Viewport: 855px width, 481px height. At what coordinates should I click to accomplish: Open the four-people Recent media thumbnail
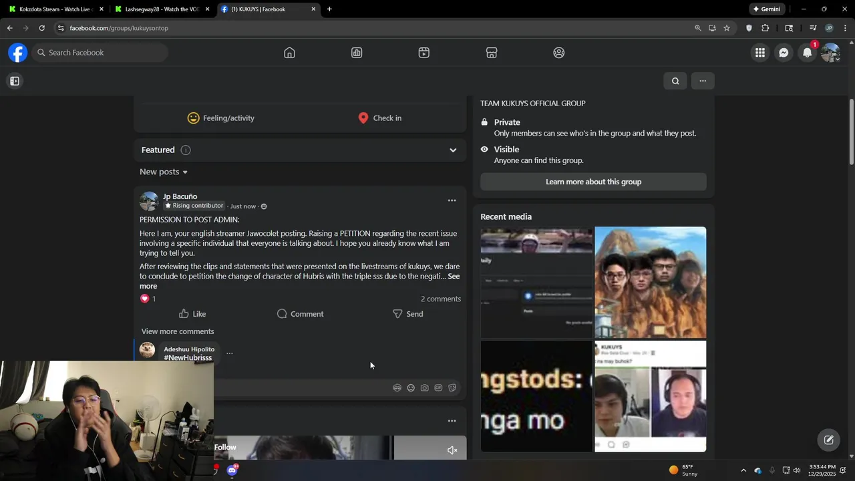[x=650, y=283]
